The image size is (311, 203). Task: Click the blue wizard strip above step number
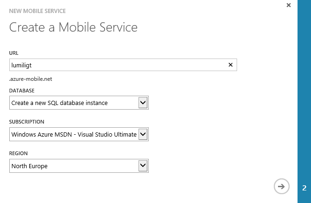[x=304, y=93]
